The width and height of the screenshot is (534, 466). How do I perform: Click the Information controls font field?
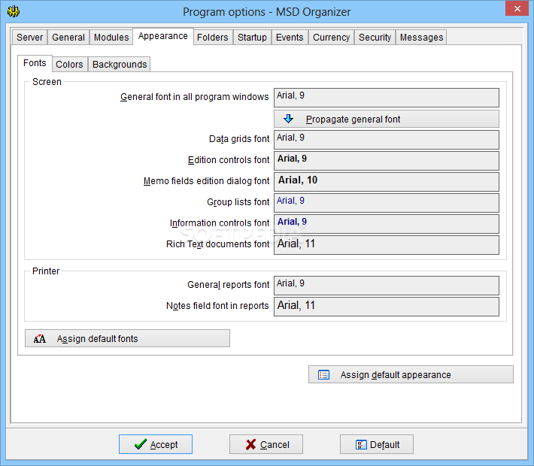tap(387, 224)
